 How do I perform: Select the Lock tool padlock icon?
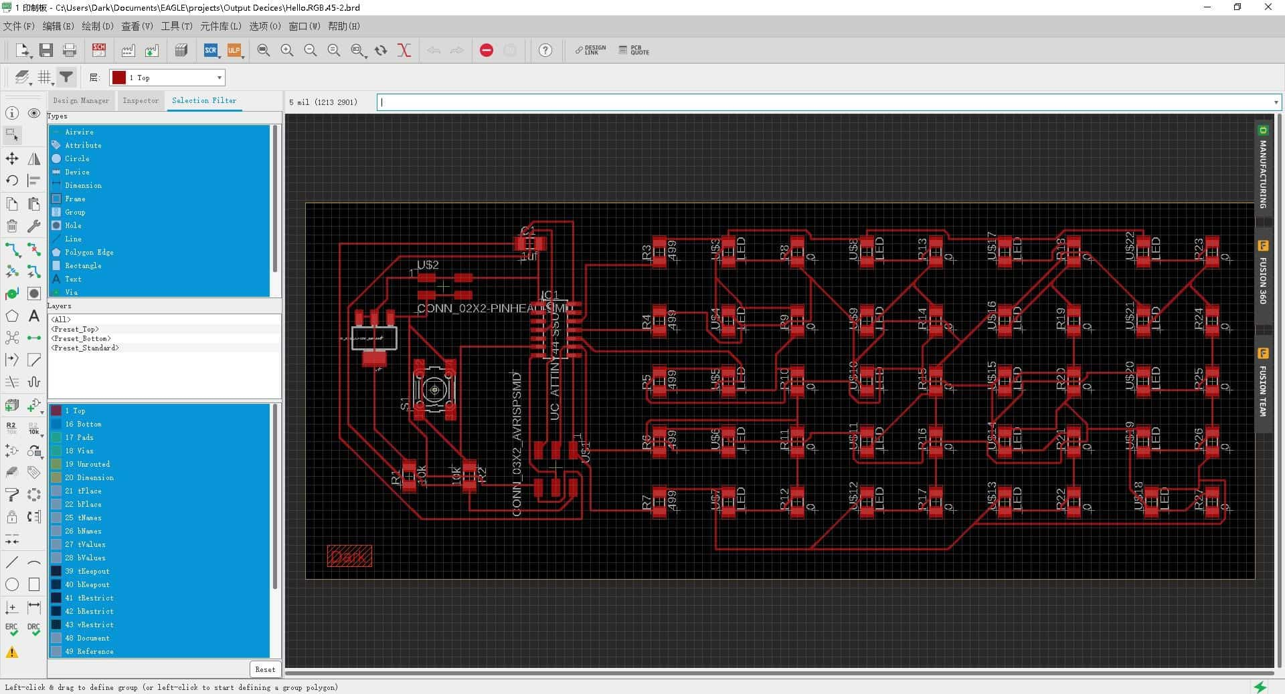12,516
